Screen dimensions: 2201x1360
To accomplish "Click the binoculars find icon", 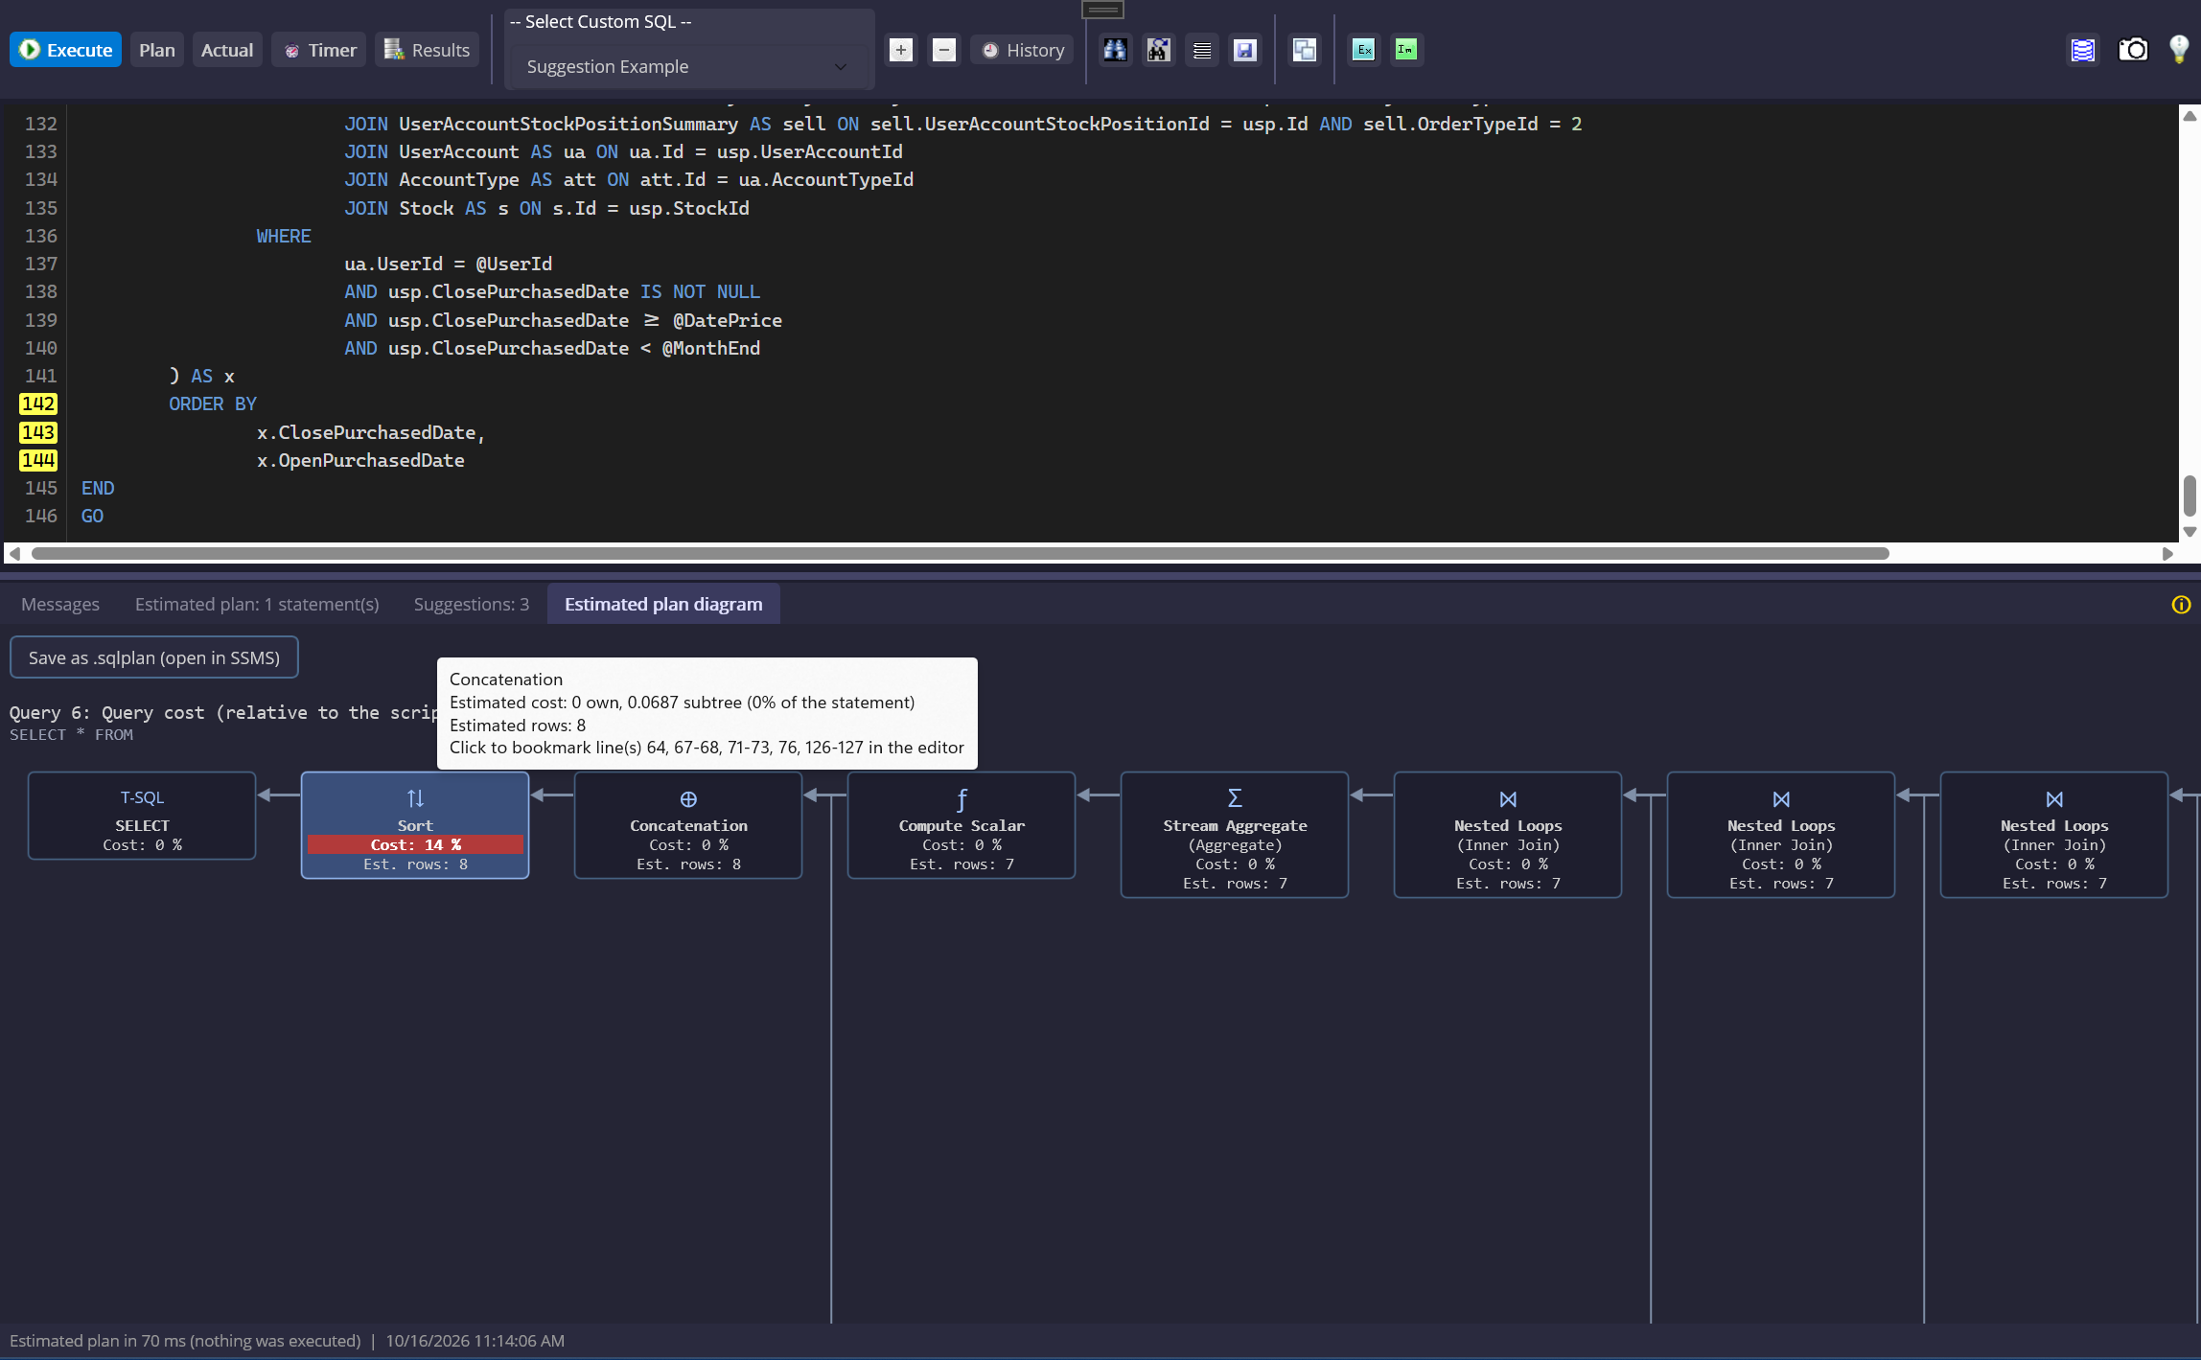I will [x=1115, y=50].
